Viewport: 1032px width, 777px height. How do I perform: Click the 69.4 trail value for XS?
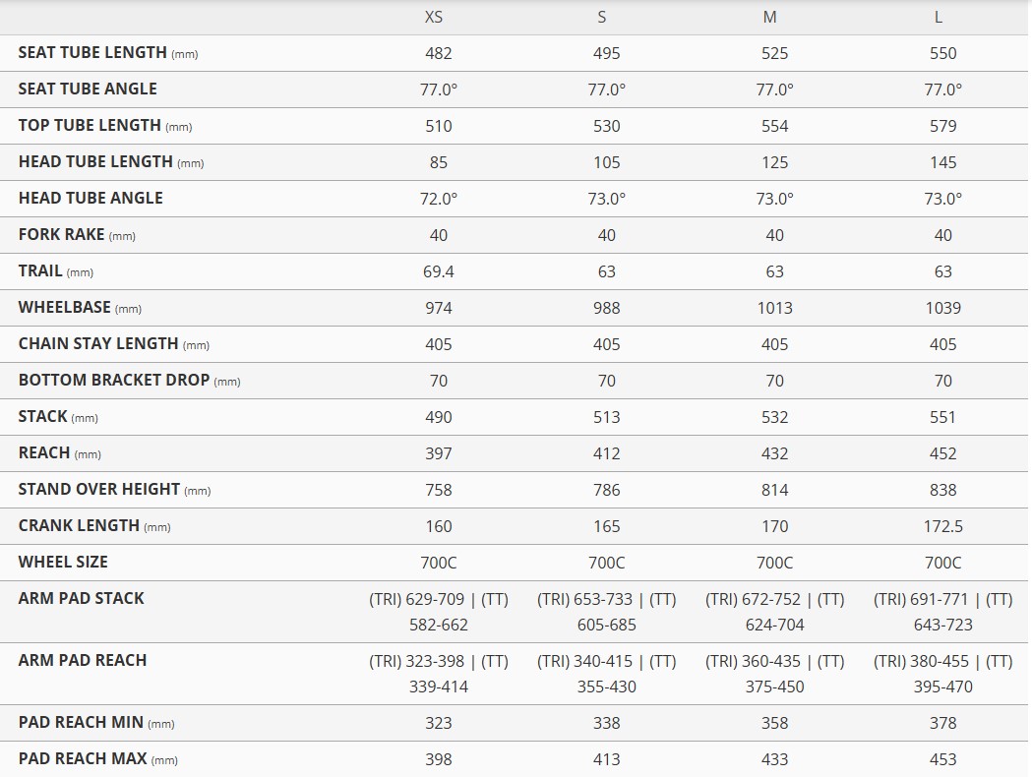click(x=439, y=271)
